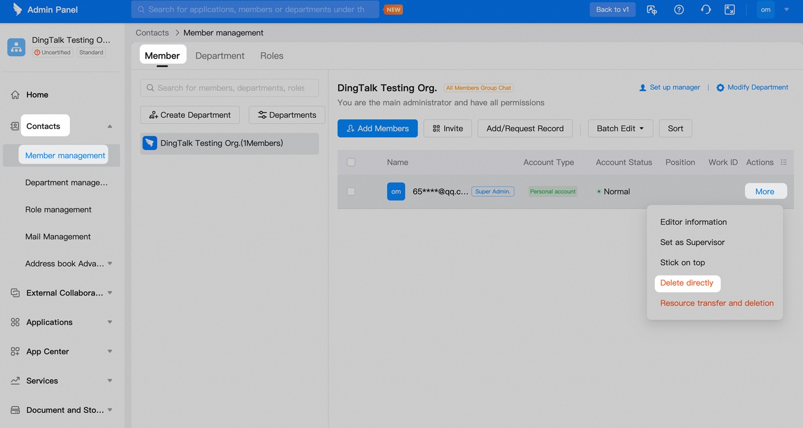This screenshot has width=803, height=428.
Task: Focus the members and departments search box
Action: 229,88
